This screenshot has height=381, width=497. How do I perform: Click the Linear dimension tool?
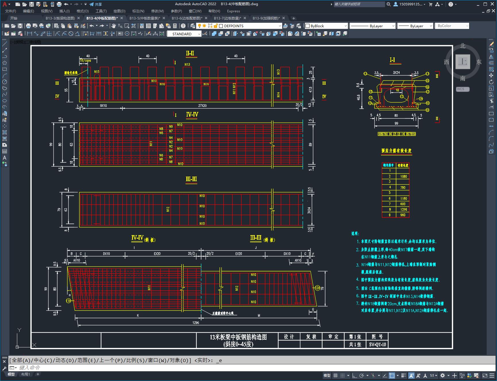30,34
